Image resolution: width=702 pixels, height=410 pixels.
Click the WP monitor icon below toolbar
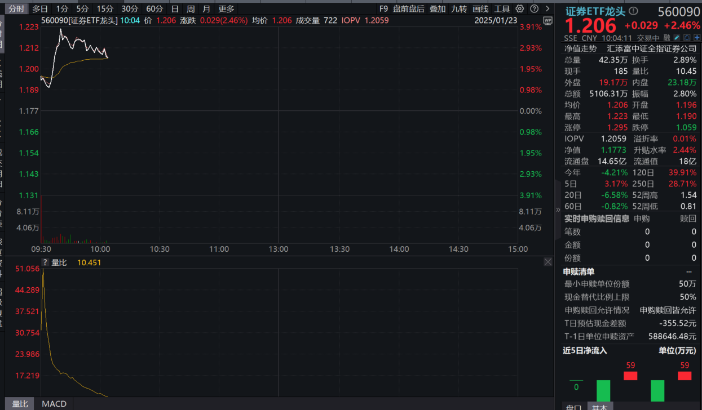tap(547, 21)
